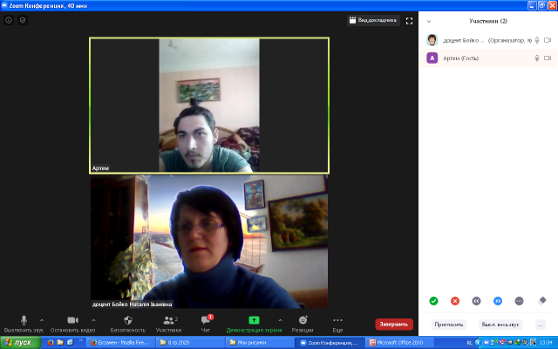
Task: Open screen share options arrow
Action: (x=280, y=320)
